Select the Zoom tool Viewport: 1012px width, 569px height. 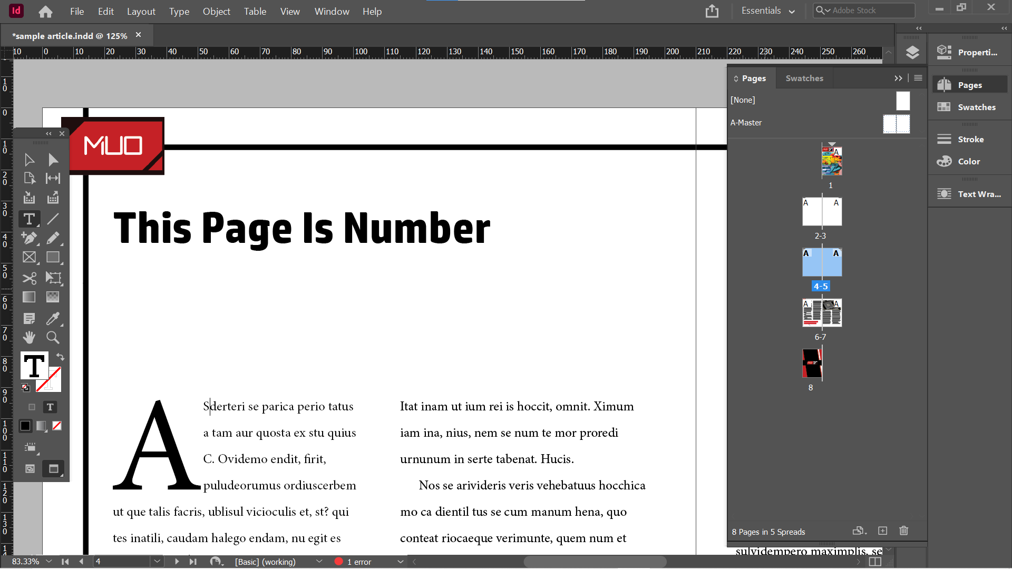pos(53,337)
